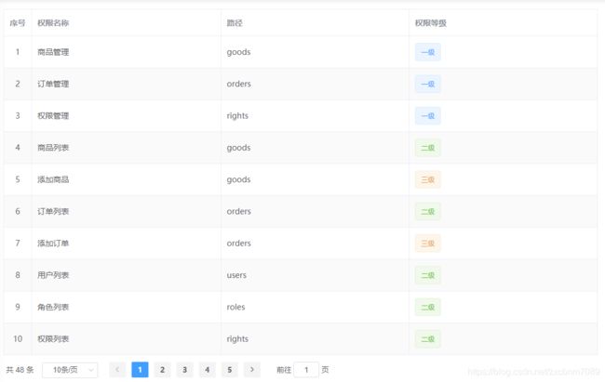
Task: Click the goods path in row 4
Action: [x=238, y=148]
